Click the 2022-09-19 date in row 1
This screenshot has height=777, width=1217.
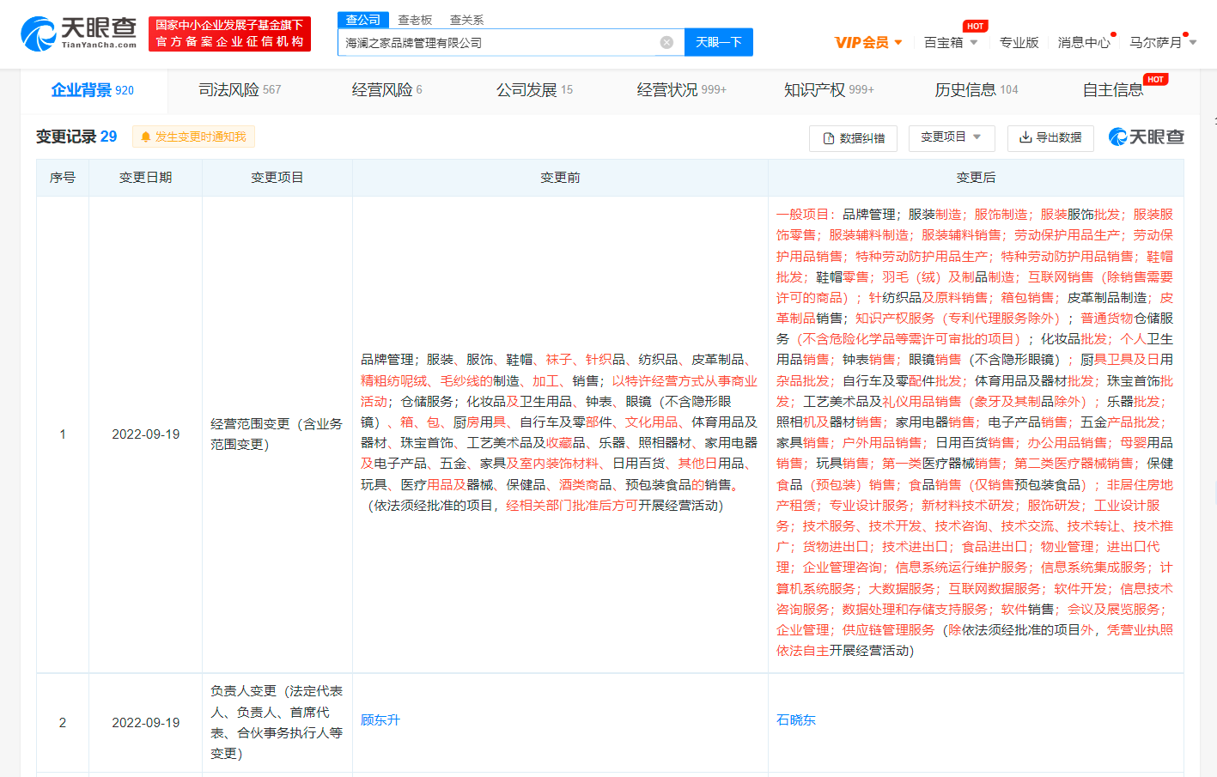146,434
